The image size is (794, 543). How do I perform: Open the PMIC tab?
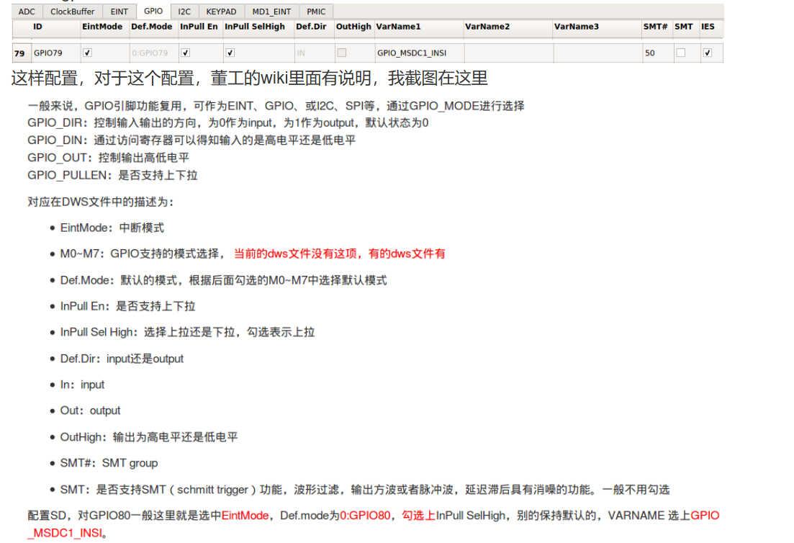[315, 11]
